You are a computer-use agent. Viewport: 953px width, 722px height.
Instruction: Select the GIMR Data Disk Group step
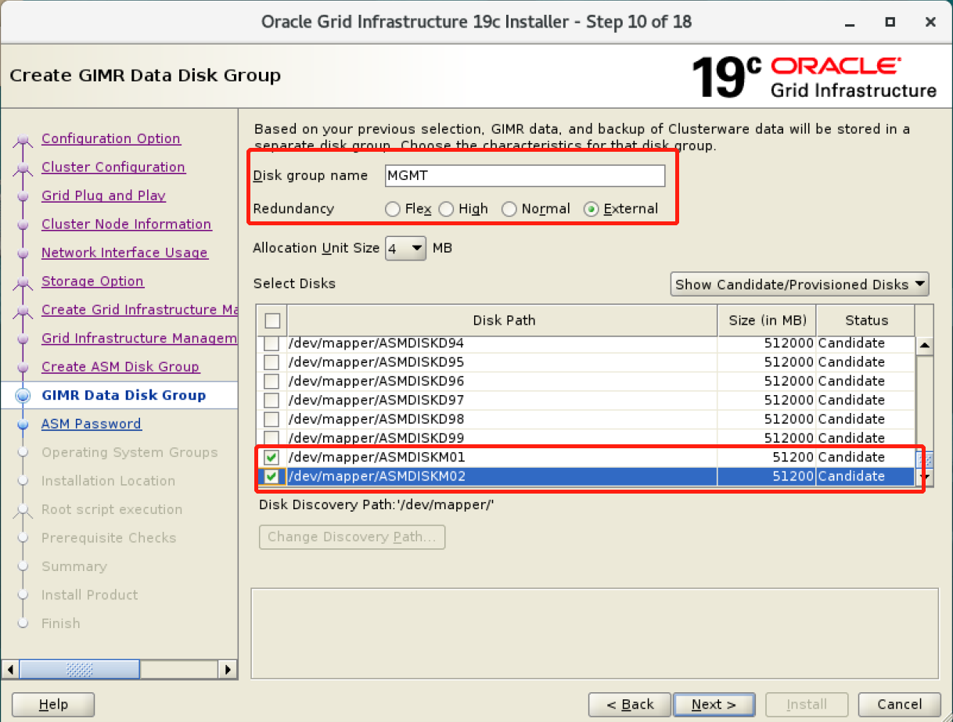click(124, 395)
